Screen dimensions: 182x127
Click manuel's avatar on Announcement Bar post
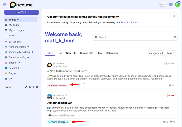50,97
